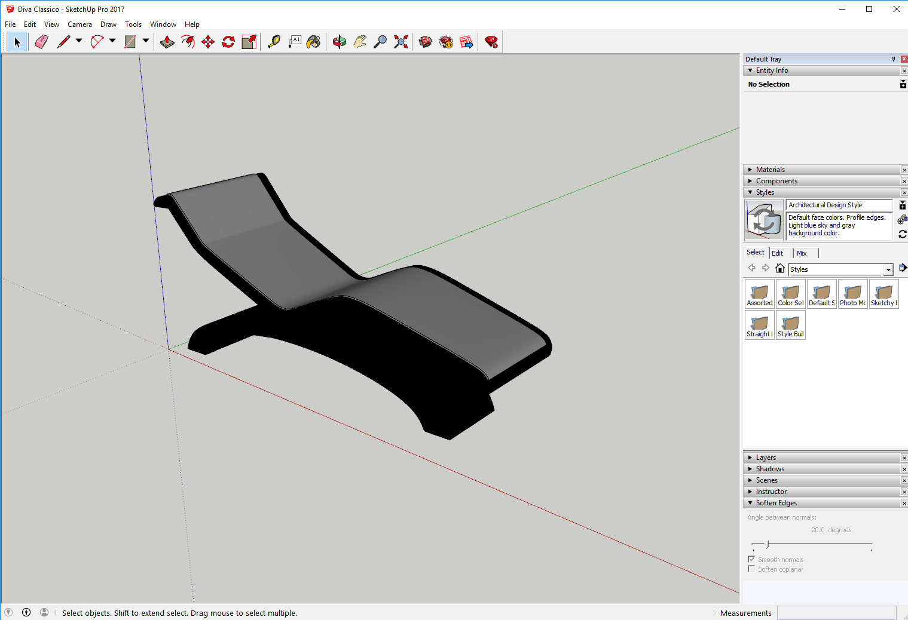Activate the Push/Pull tool
Viewport: 908px width, 620px height.
(167, 42)
